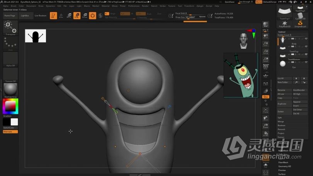Click the Solo mode icon

point(265,166)
